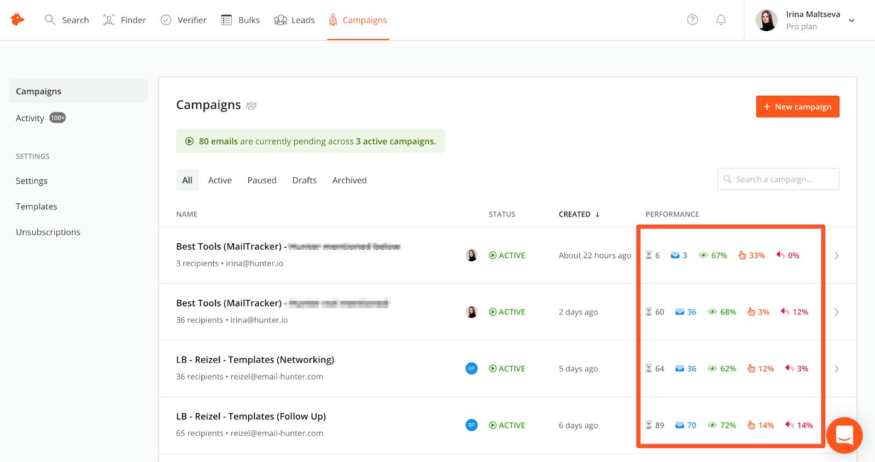Click the reply arrow icon showing 0%
The image size is (875, 462).
[x=780, y=255]
